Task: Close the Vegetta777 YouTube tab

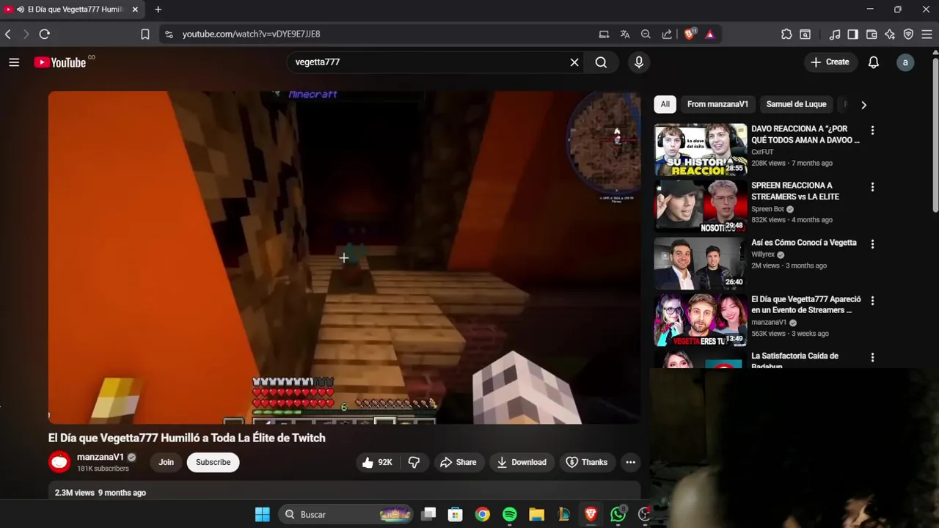Action: tap(135, 10)
